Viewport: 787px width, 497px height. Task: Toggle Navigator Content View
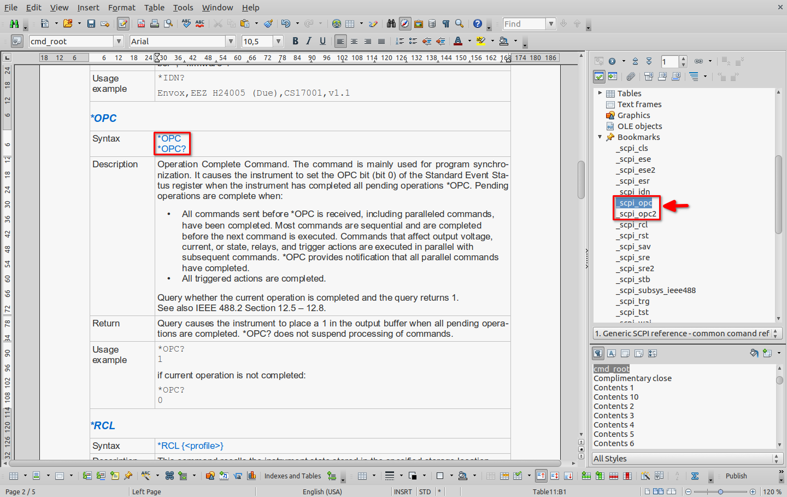[613, 77]
